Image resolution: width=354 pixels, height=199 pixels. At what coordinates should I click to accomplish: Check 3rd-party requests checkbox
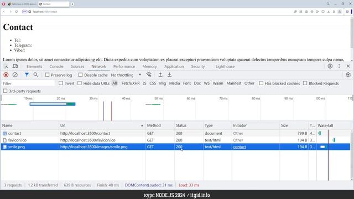[5, 91]
